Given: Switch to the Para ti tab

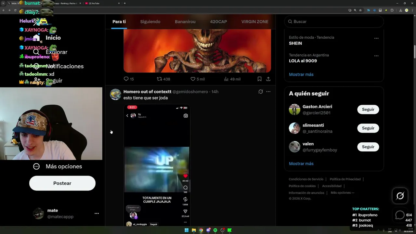Looking at the screenshot, I should (x=119, y=22).
